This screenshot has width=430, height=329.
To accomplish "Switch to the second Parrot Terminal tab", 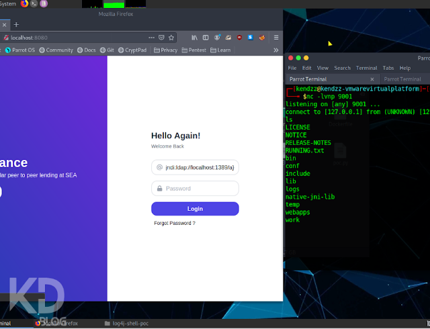I will 405,79.
